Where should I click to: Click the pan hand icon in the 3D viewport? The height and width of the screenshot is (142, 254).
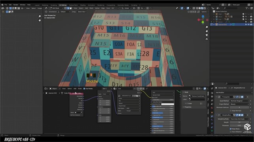point(207,31)
